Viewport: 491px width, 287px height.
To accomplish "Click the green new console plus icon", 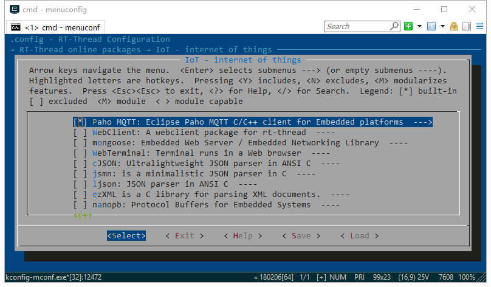I will point(408,26).
